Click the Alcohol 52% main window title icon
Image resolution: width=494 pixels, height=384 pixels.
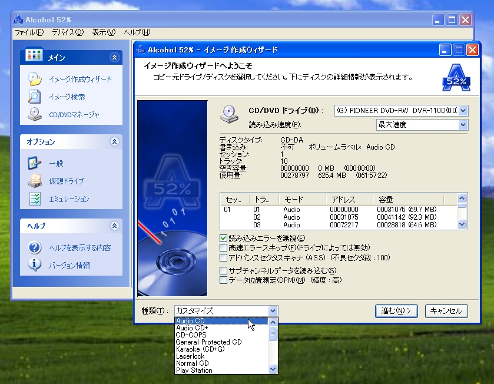[19, 20]
